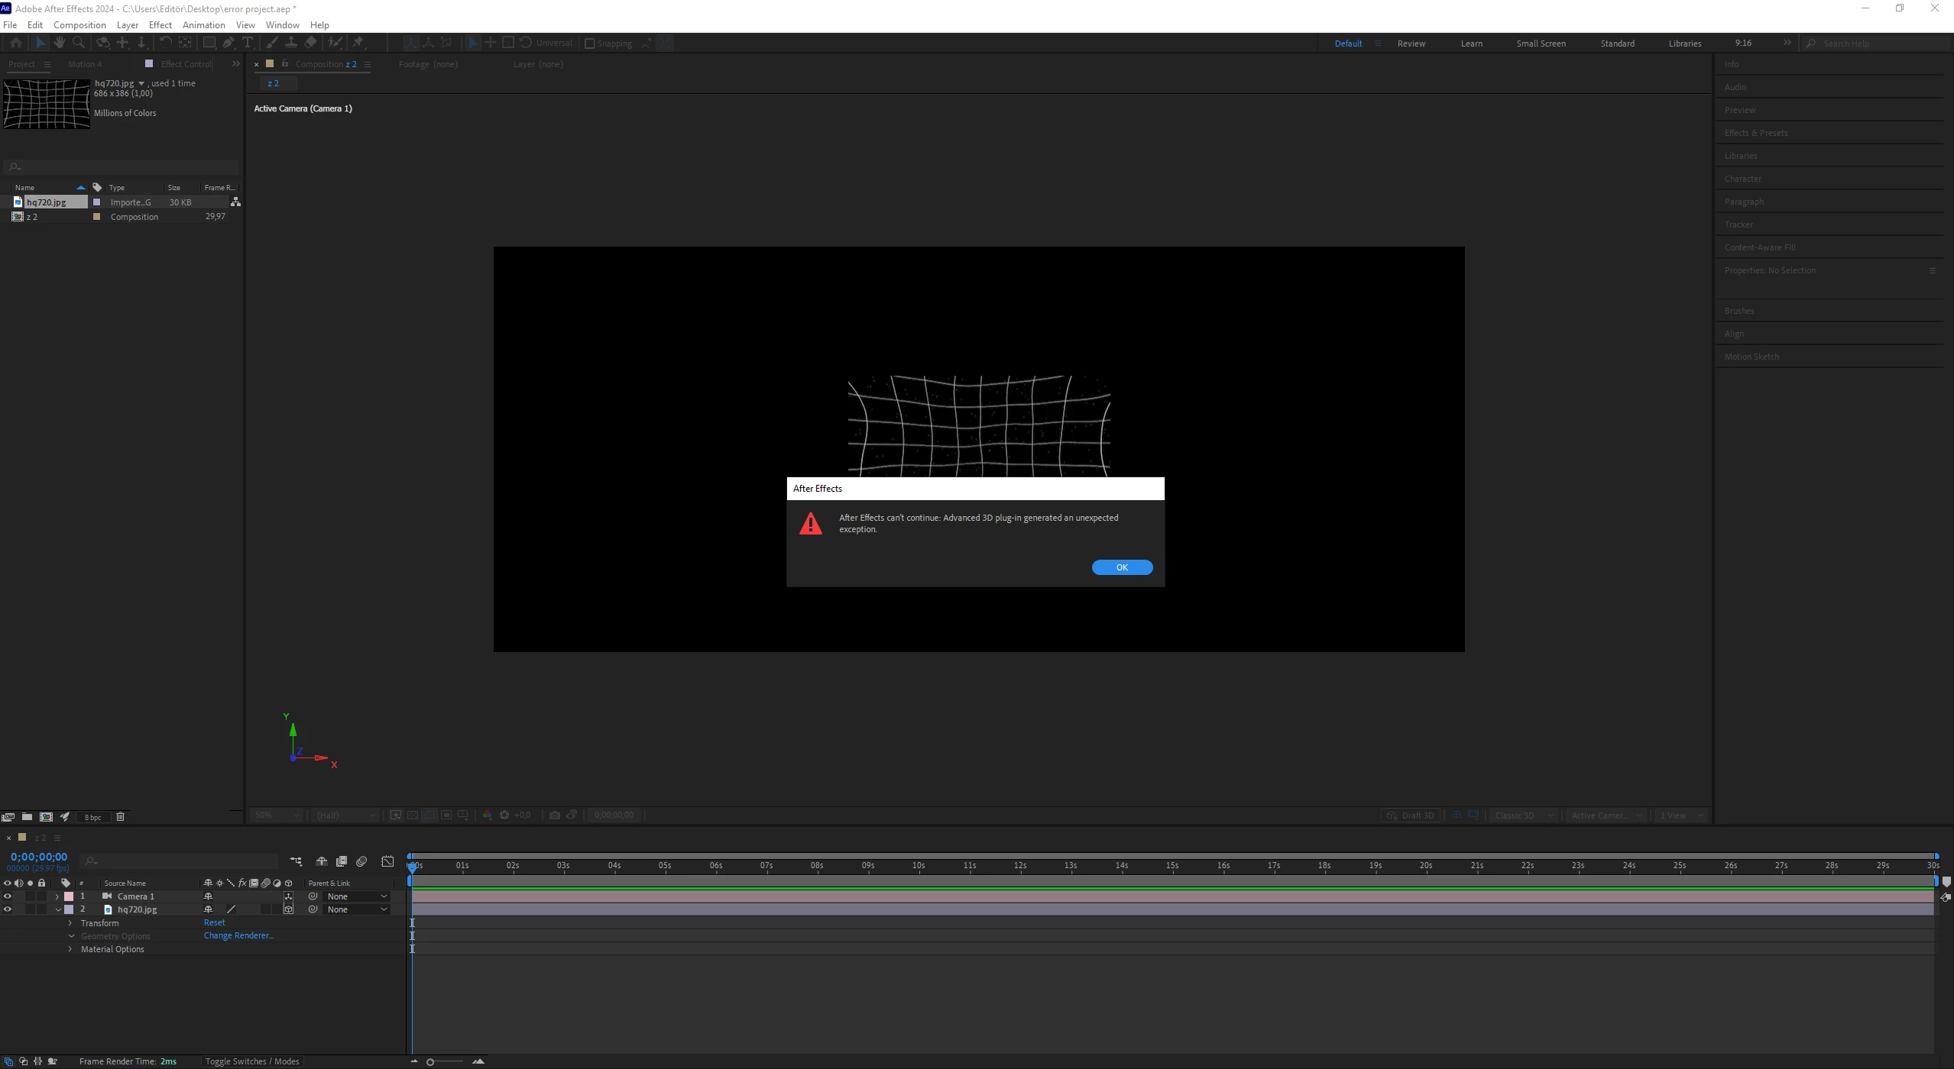Expand the Transform property group
Screen dimensions: 1954x1069
(70, 923)
